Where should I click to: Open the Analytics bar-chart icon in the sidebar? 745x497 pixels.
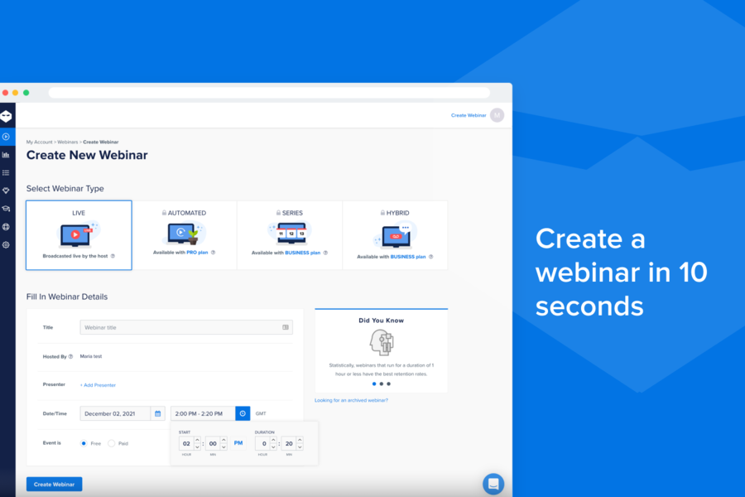pyautogui.click(x=7, y=154)
